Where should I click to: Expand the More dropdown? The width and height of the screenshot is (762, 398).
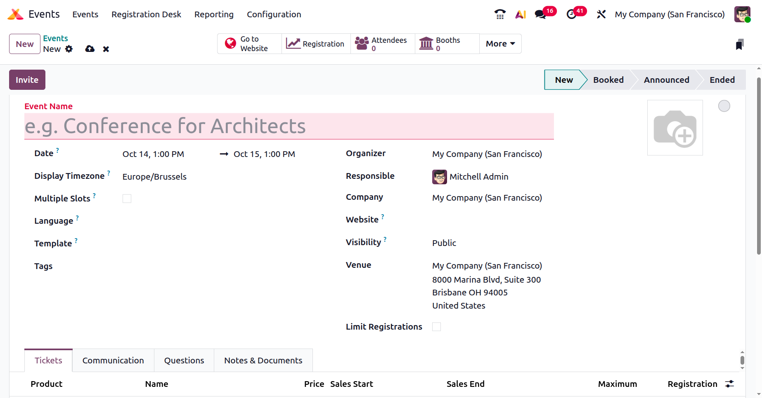pos(500,44)
